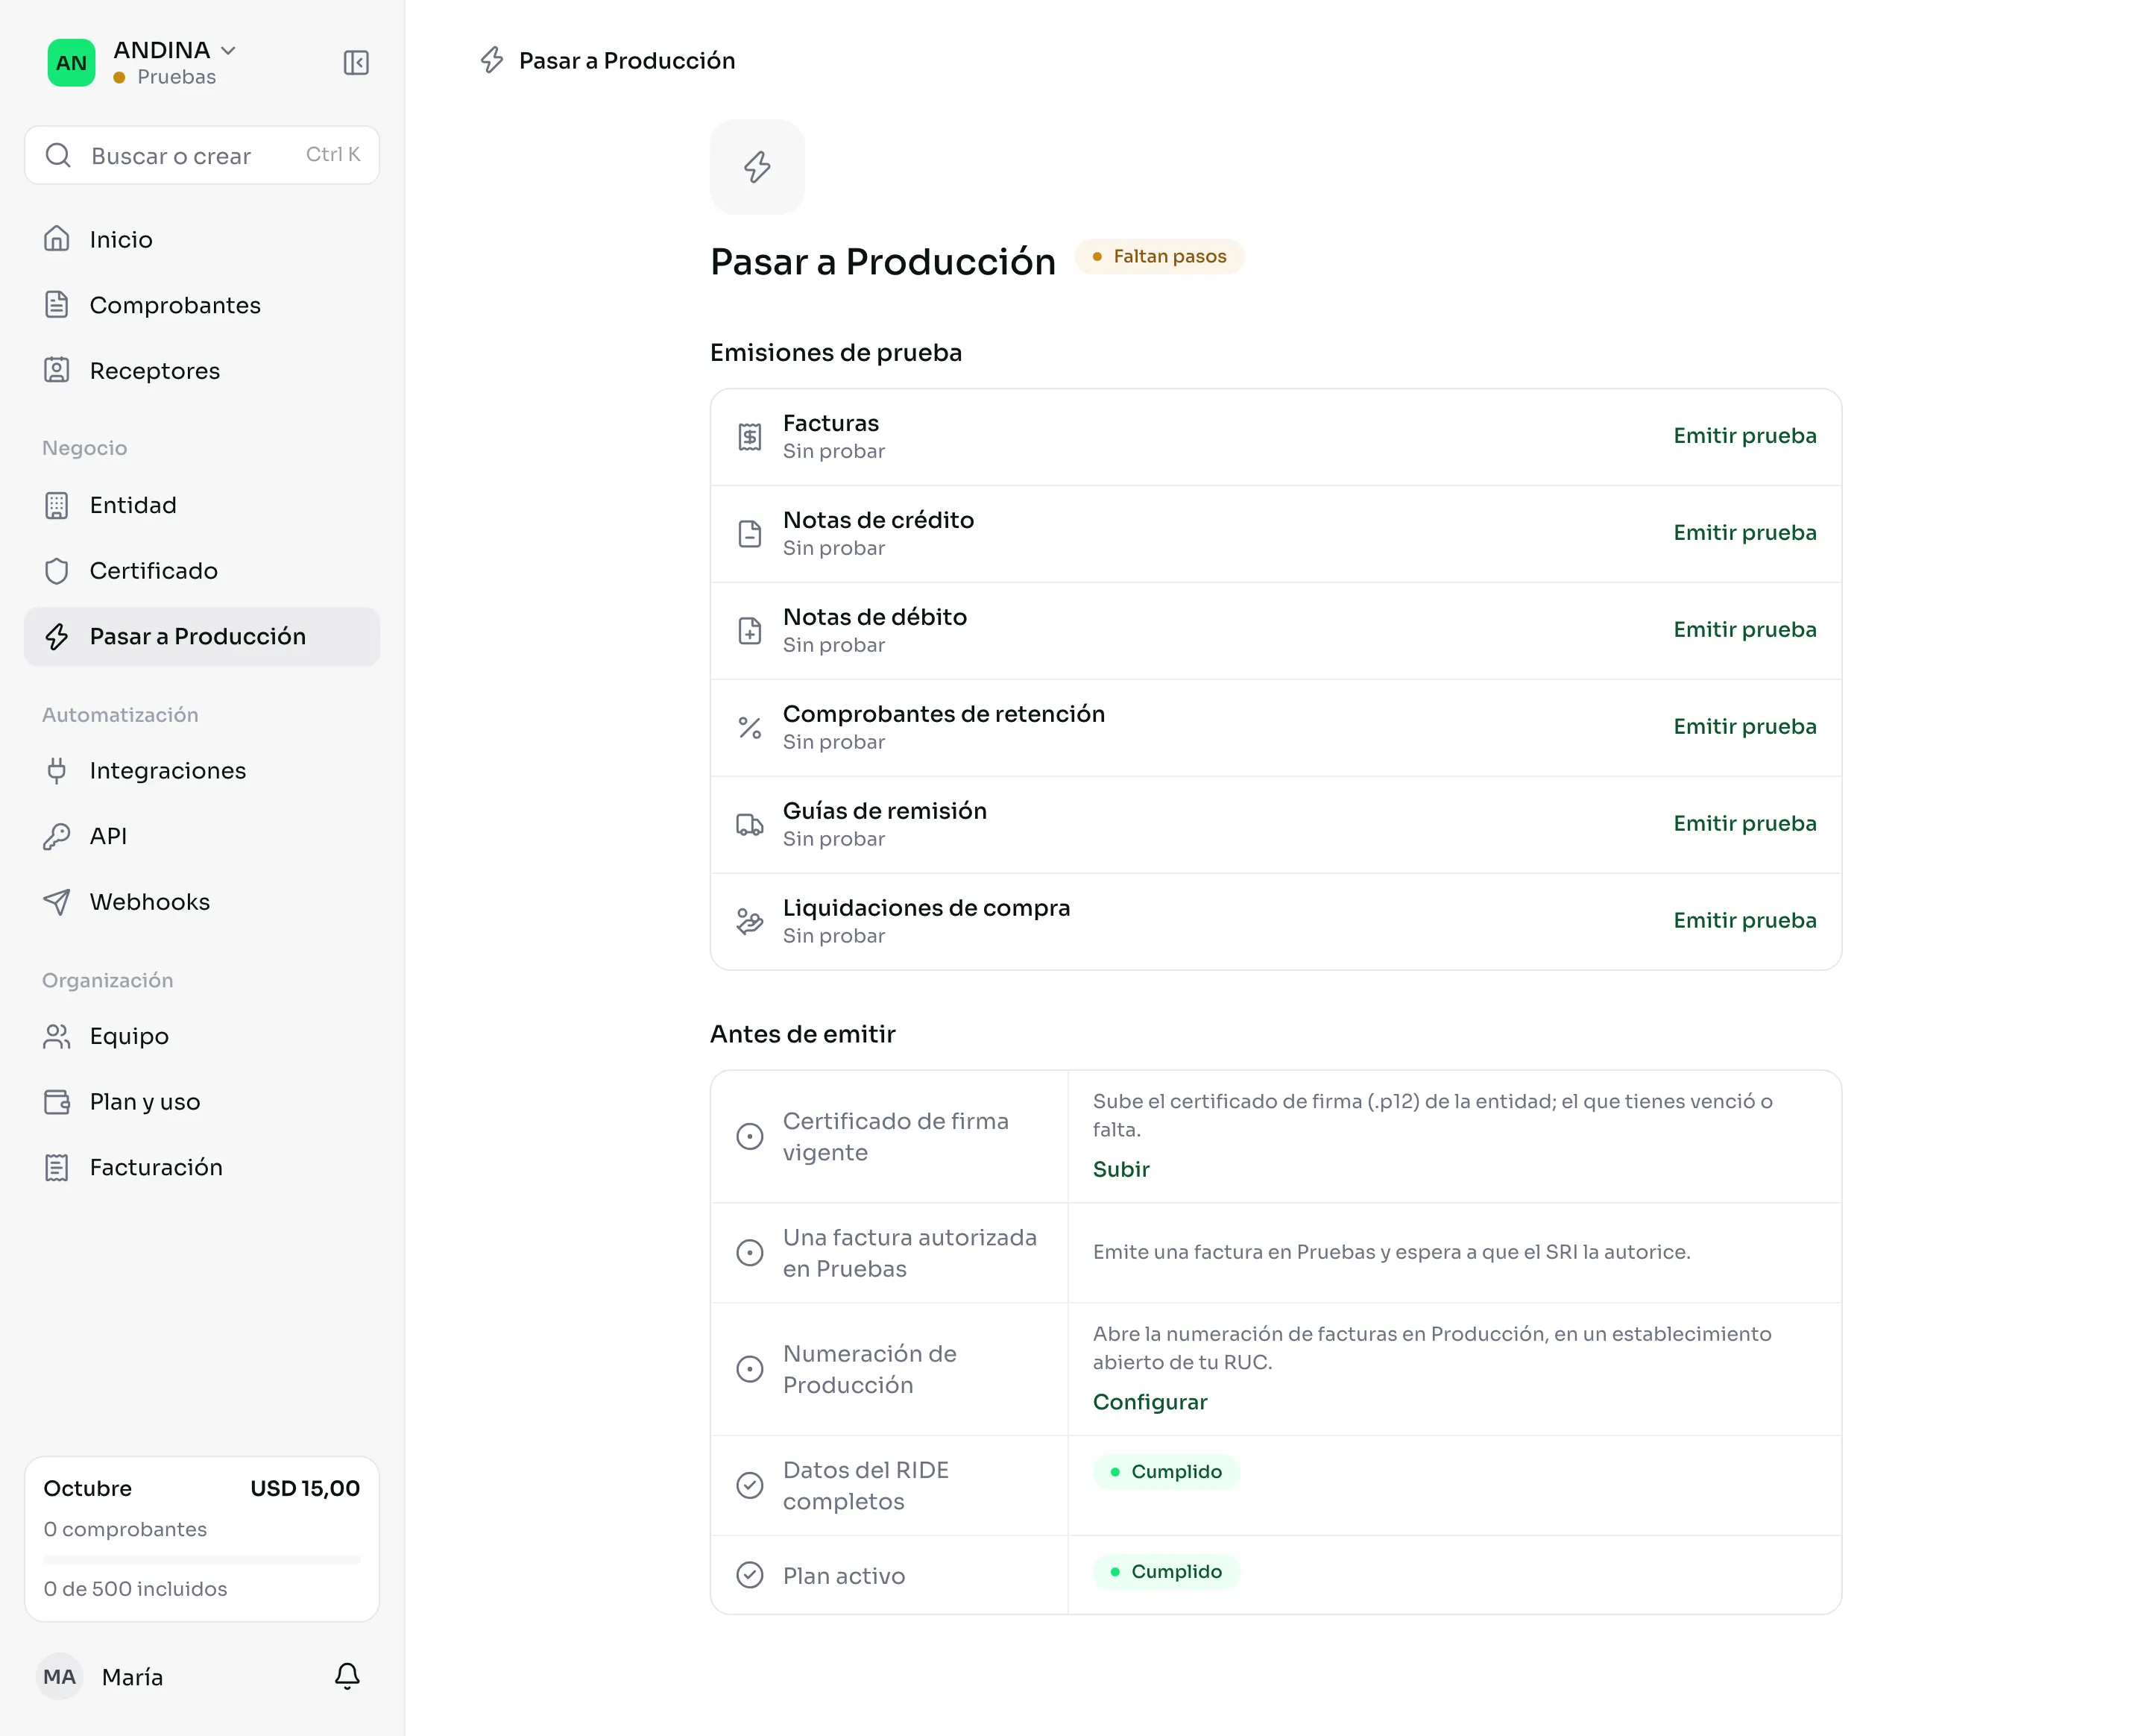Open notifications bell icon
Screen dimensions: 2147x1736
coord(347,1676)
